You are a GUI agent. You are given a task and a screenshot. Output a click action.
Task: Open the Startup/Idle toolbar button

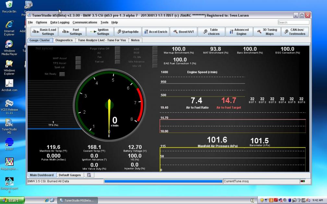pos(128,32)
